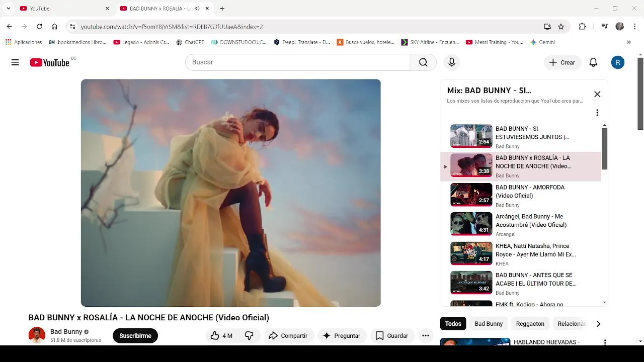Click the search magnifier button
The image size is (644, 362).
click(423, 62)
